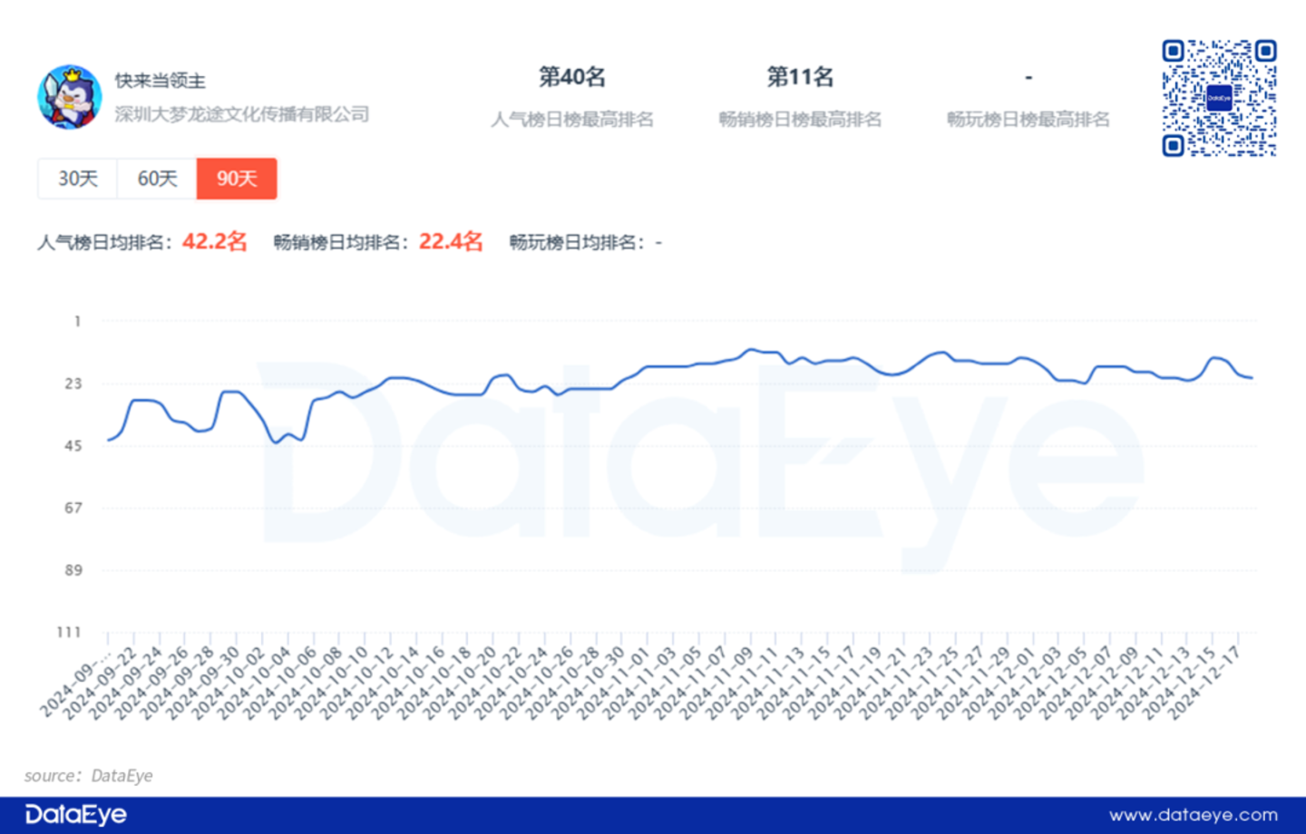
Task: Select the highlighted 90天 tab
Action: pos(237,179)
